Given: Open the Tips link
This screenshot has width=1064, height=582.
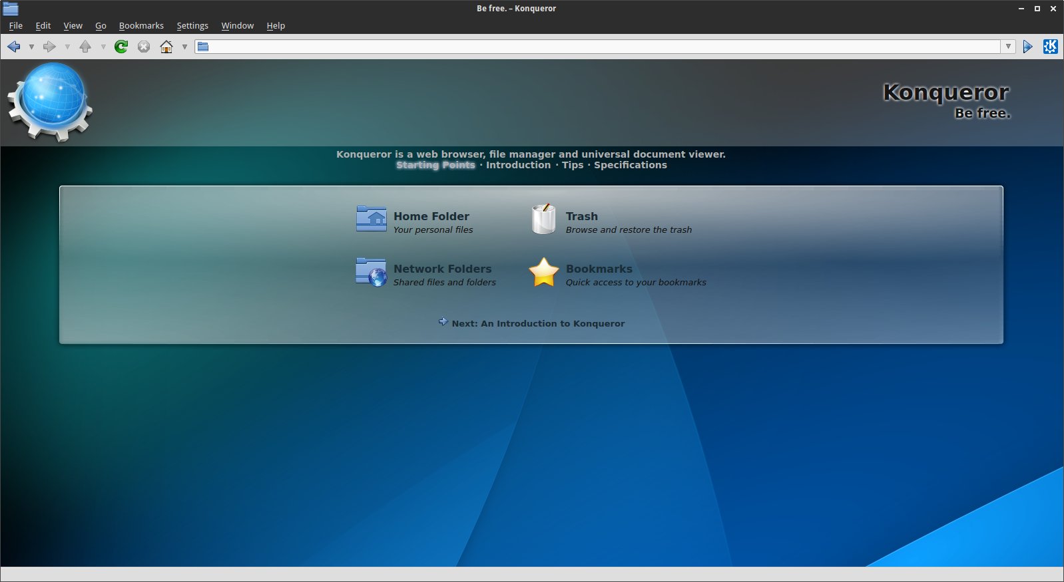Looking at the screenshot, I should tap(573, 165).
